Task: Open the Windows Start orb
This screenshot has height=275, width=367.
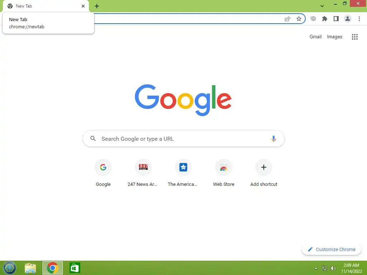Action: [x=9, y=268]
